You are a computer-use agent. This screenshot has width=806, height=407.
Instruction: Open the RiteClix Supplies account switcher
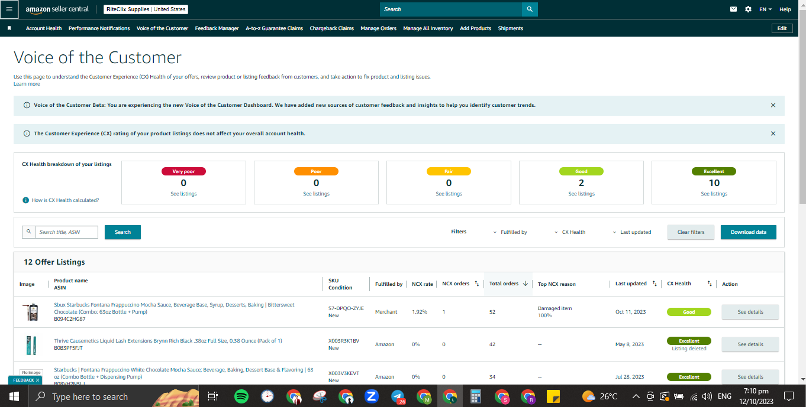(146, 9)
